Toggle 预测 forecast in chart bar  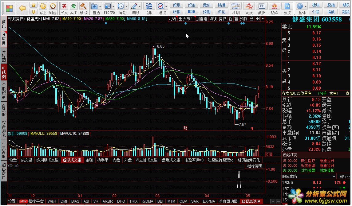tap(243, 19)
